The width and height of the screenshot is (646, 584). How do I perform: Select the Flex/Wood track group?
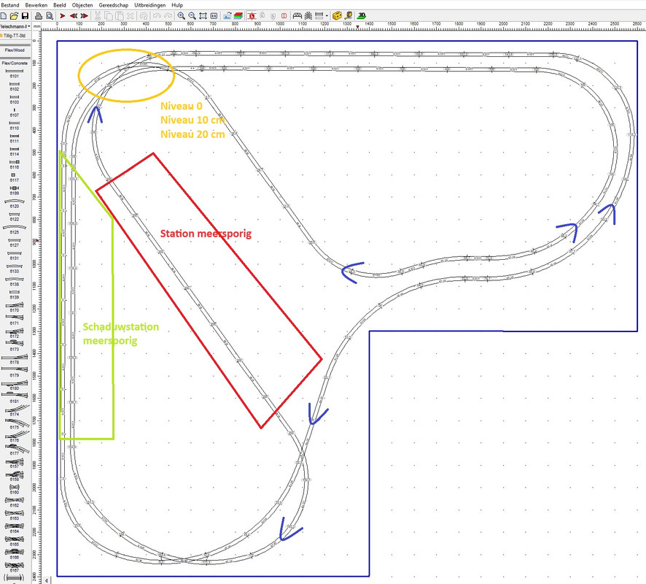15,50
